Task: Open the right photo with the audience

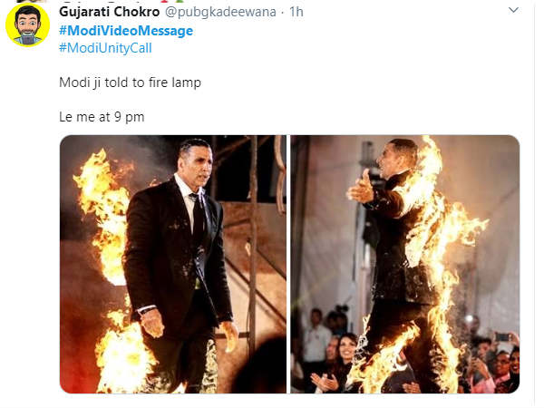Action: (x=405, y=265)
